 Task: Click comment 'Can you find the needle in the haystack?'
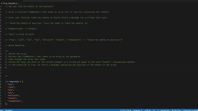pos(29,6)
